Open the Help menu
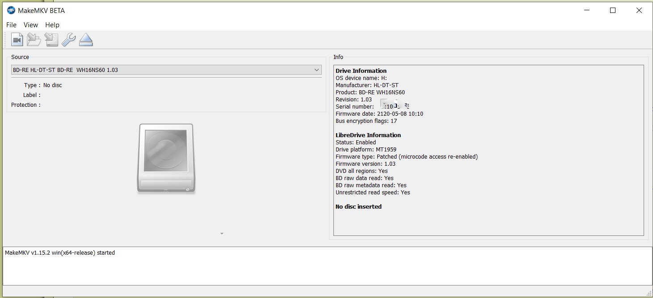 [52, 25]
